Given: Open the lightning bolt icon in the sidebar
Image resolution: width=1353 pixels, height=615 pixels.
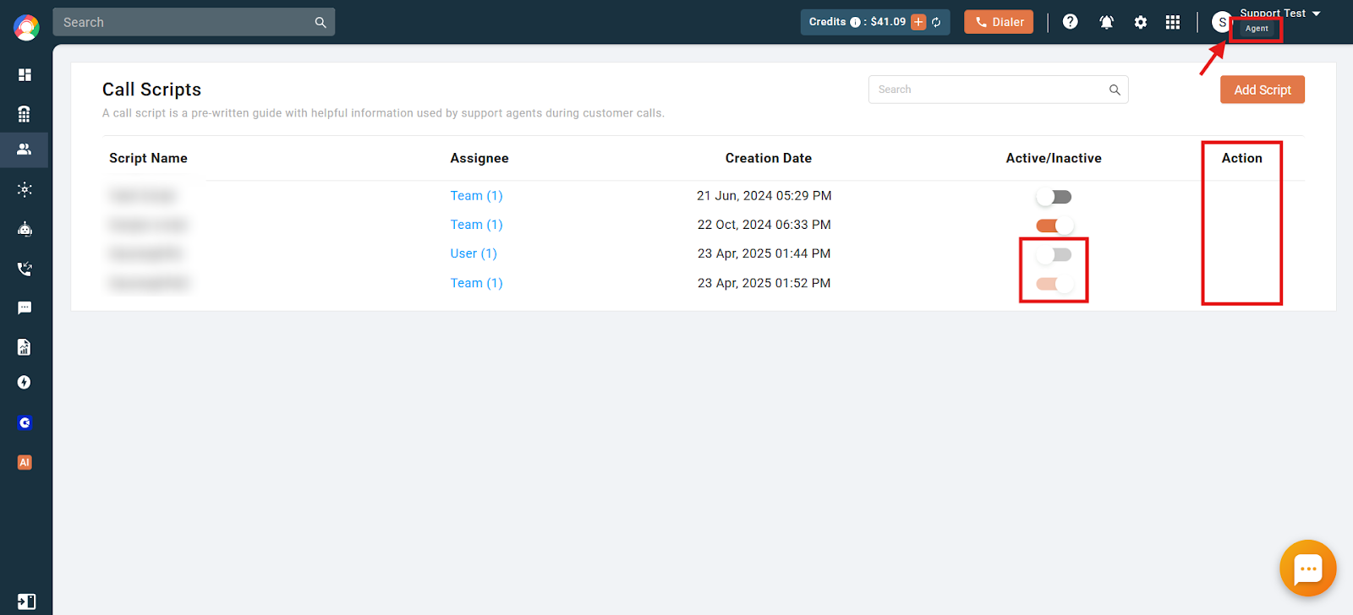Looking at the screenshot, I should [x=25, y=383].
